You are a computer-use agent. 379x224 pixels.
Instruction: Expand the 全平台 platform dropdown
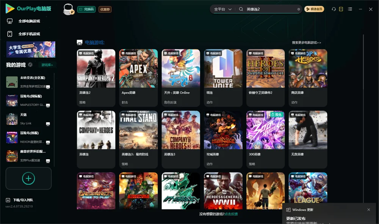click(222, 9)
